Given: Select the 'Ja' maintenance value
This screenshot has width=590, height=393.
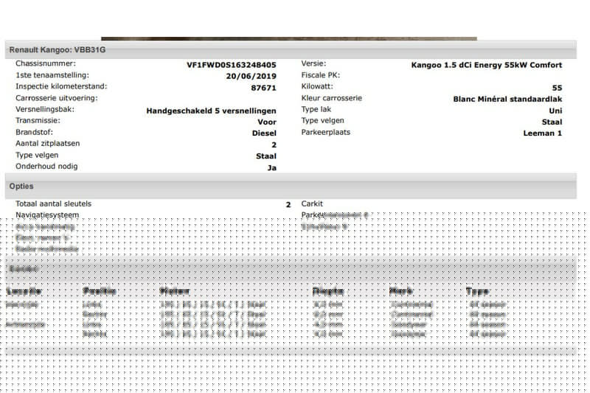Looking at the screenshot, I should click(271, 168).
